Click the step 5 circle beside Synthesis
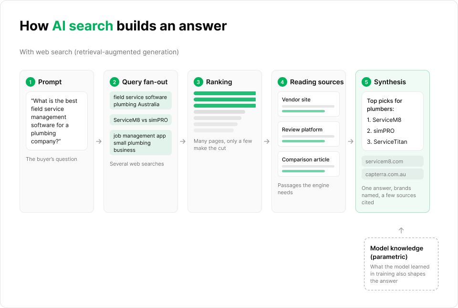This screenshot has height=308, width=458. pos(366,82)
